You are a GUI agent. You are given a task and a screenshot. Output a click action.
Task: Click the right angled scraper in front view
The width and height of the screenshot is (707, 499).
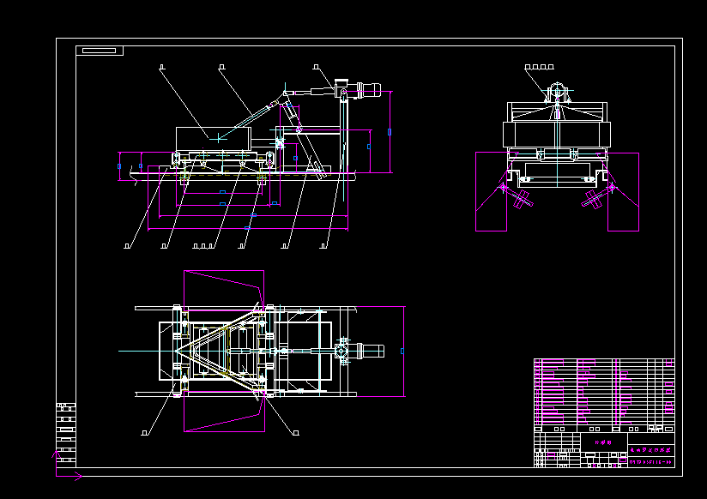click(594, 198)
